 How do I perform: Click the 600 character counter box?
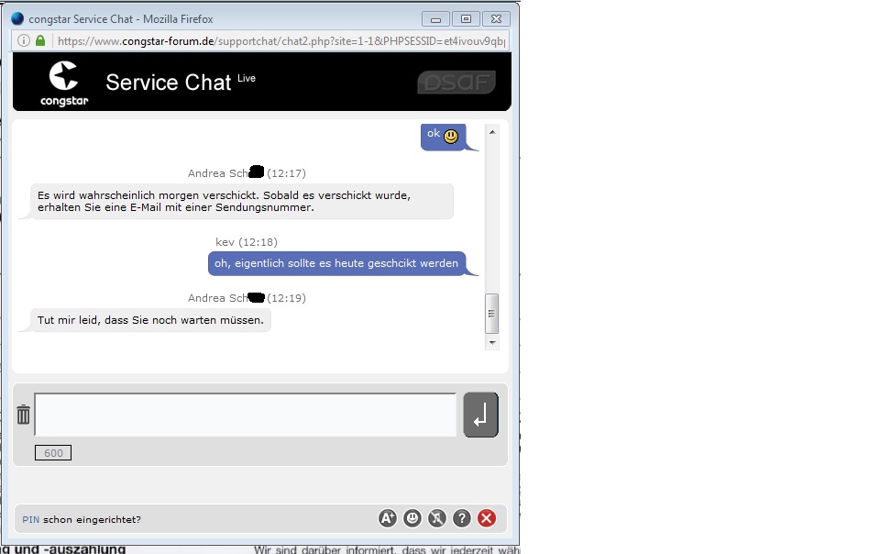pos(53,453)
